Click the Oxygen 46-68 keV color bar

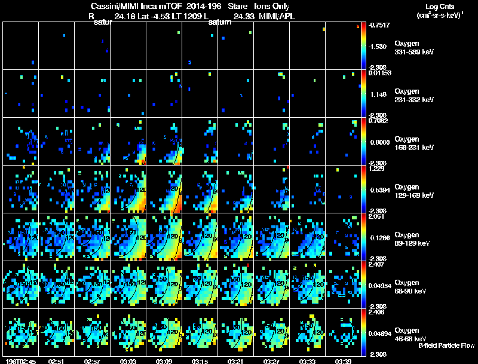pos(363,332)
